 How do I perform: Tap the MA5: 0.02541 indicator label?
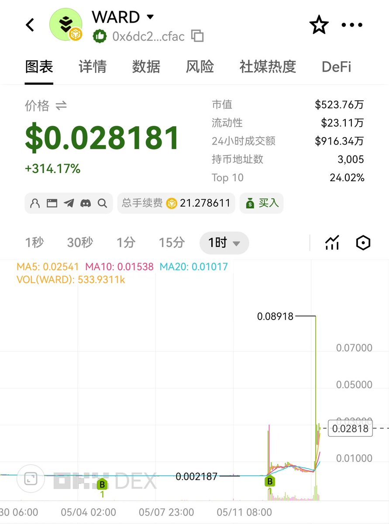click(x=48, y=266)
